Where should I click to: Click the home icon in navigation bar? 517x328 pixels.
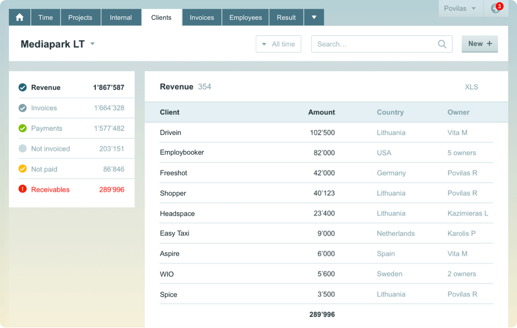click(19, 17)
